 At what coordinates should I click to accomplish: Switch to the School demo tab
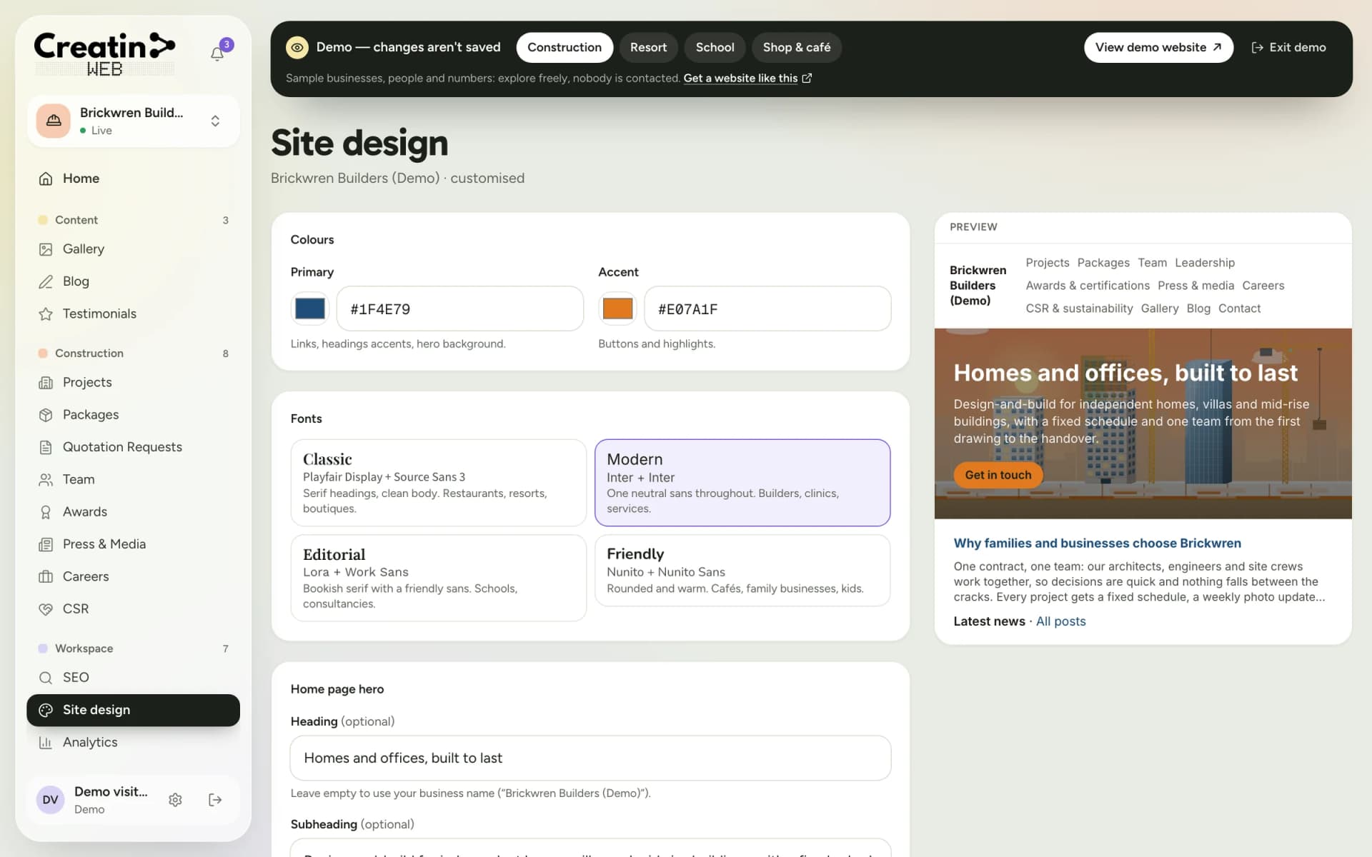(715, 47)
